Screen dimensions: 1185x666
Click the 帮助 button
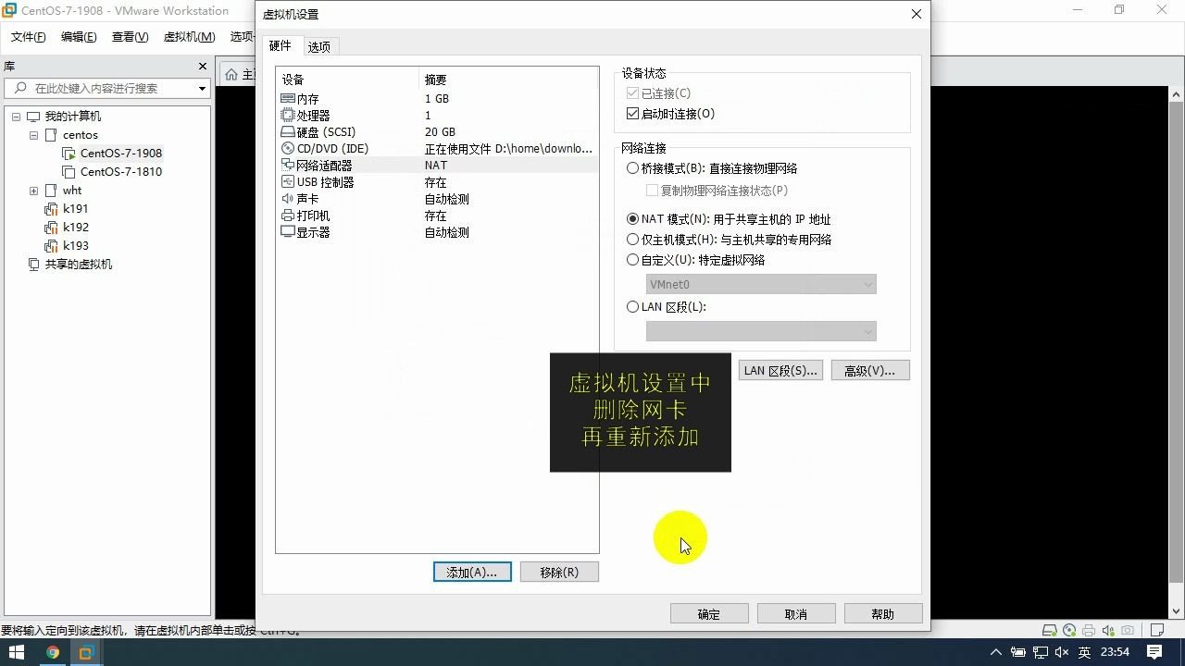pyautogui.click(x=883, y=614)
